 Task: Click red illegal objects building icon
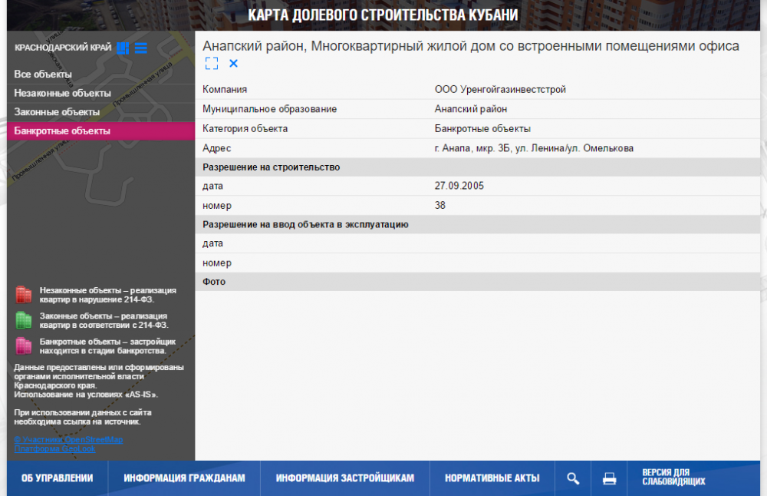point(24,295)
